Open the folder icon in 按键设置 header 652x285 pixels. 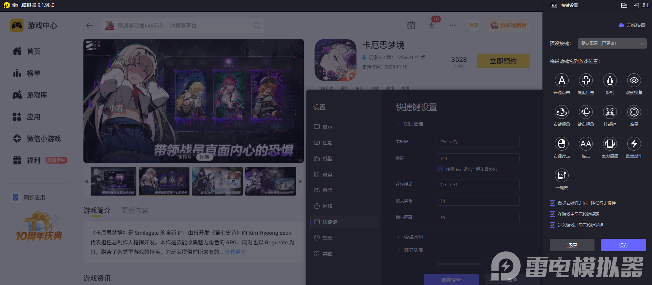(624, 5)
